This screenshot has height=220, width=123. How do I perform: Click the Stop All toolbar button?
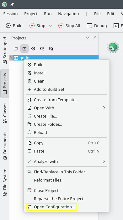[69, 26]
